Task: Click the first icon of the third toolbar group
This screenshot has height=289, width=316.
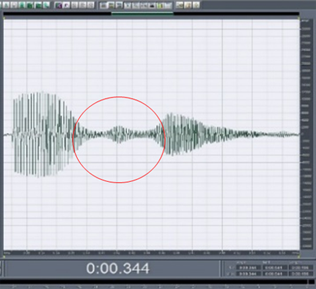Action: click(x=103, y=5)
